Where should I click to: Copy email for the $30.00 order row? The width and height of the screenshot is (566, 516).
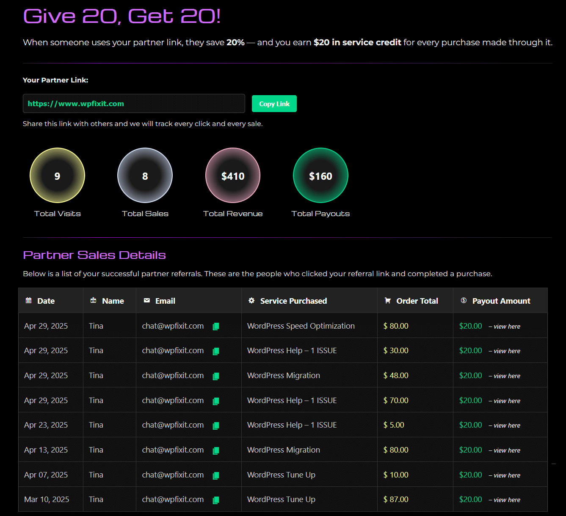click(215, 351)
